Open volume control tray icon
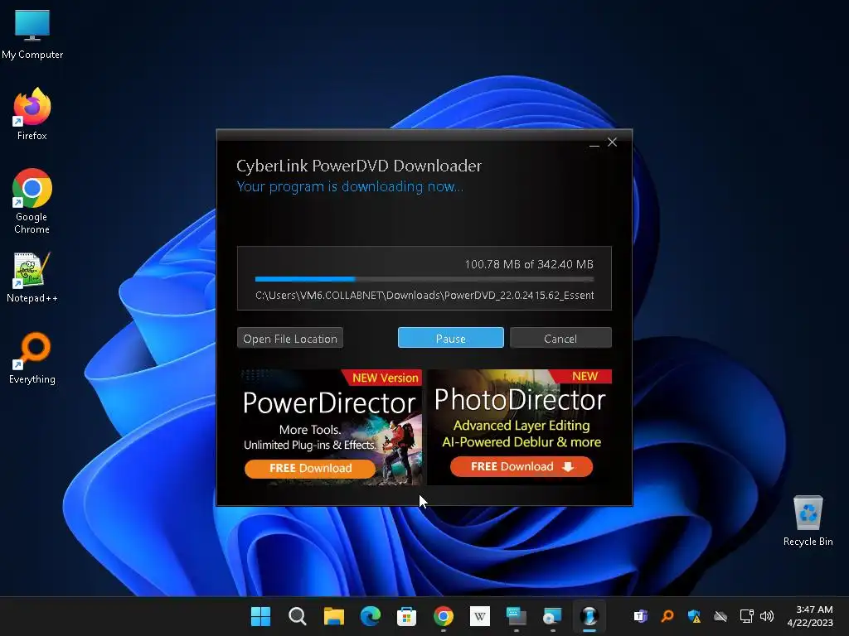The image size is (849, 636). tap(767, 616)
